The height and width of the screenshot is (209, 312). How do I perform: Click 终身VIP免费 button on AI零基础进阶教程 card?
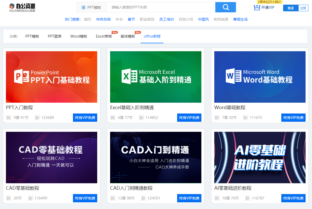point(293,198)
